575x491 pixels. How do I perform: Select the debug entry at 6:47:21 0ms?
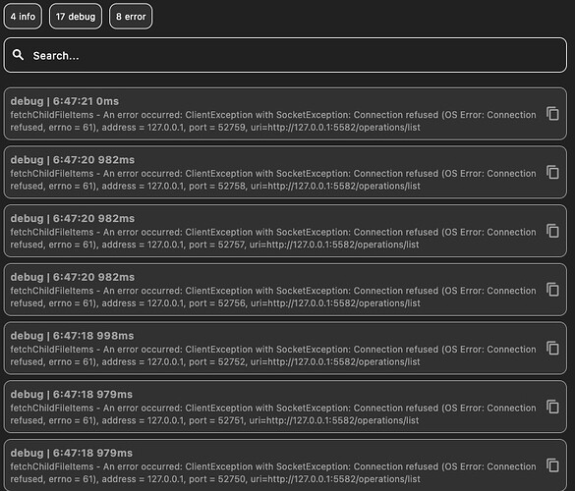pyautogui.click(x=285, y=114)
